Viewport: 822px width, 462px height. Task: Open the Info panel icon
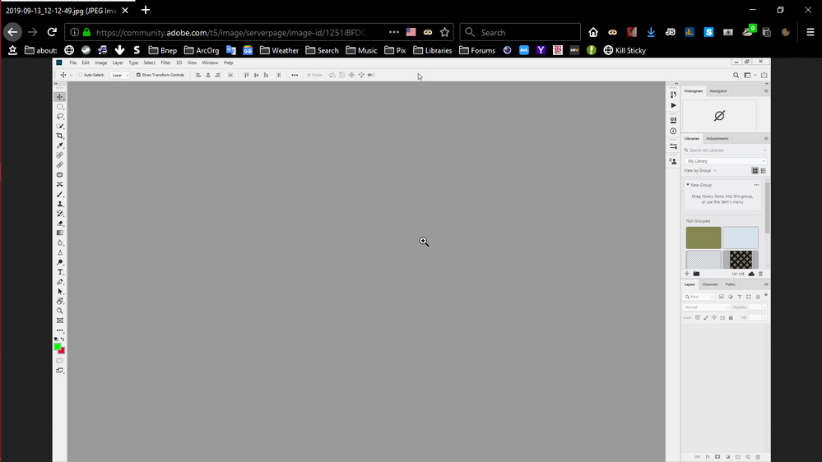tap(673, 131)
